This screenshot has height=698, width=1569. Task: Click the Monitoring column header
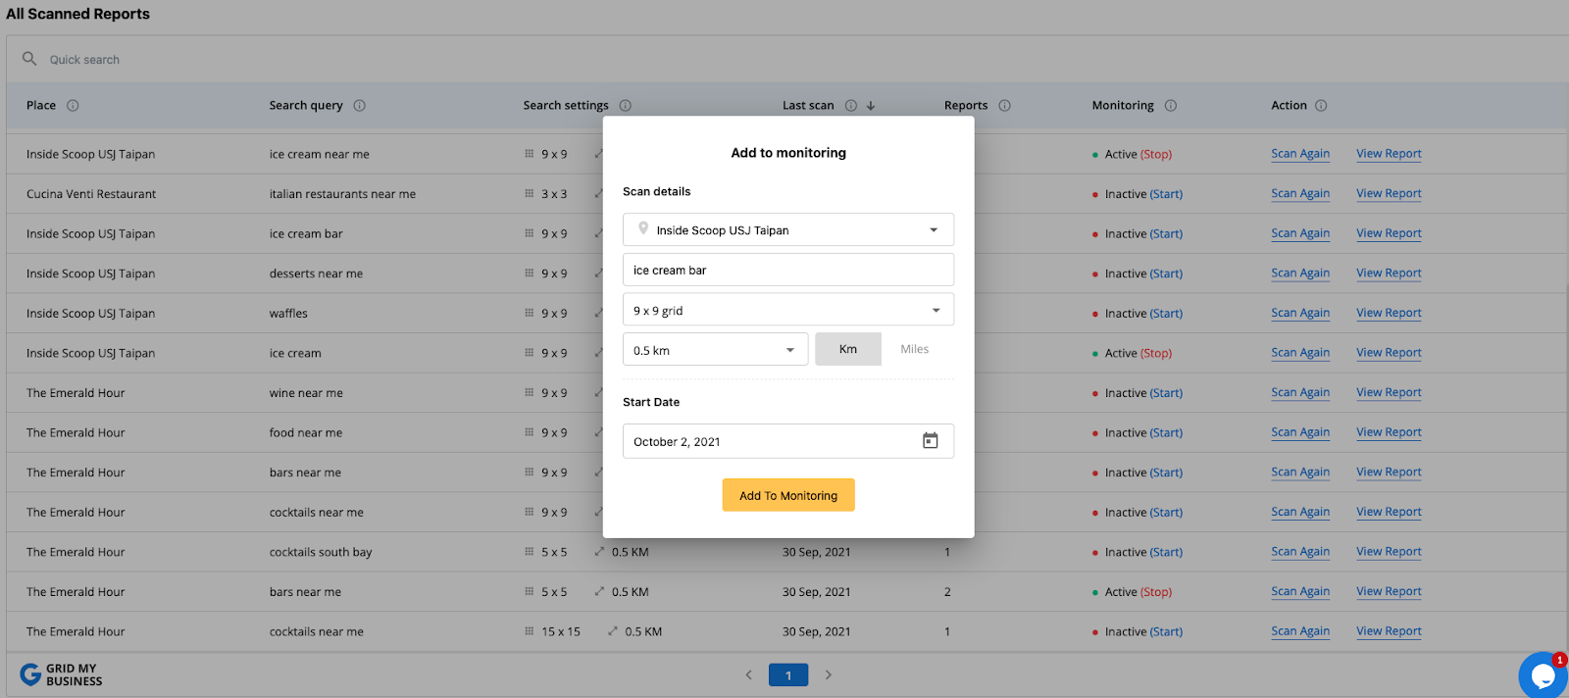pyautogui.click(x=1123, y=106)
